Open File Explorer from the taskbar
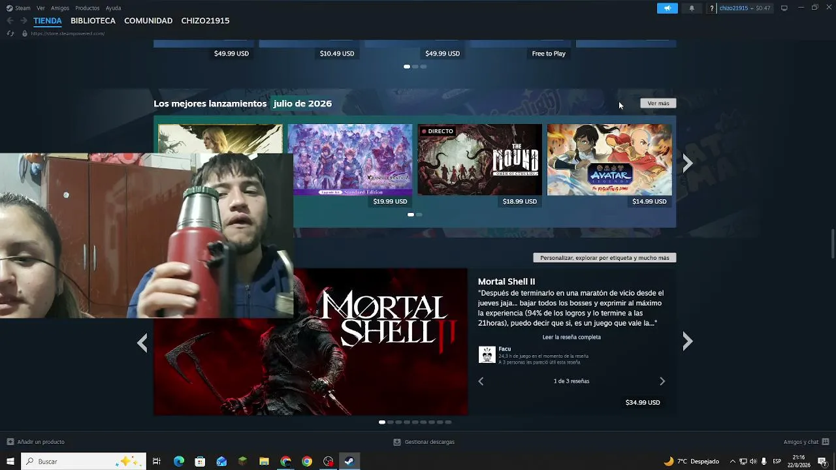The height and width of the screenshot is (470, 836). pyautogui.click(x=264, y=462)
